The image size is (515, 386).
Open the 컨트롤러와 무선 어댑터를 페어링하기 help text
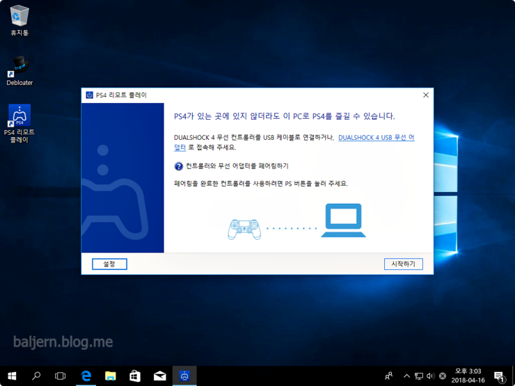tap(237, 166)
